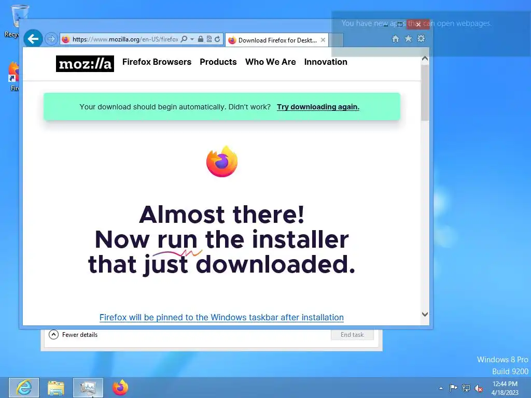Open the Products menu

[x=218, y=62]
